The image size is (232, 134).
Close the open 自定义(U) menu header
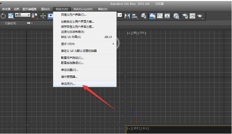(x=62, y=9)
